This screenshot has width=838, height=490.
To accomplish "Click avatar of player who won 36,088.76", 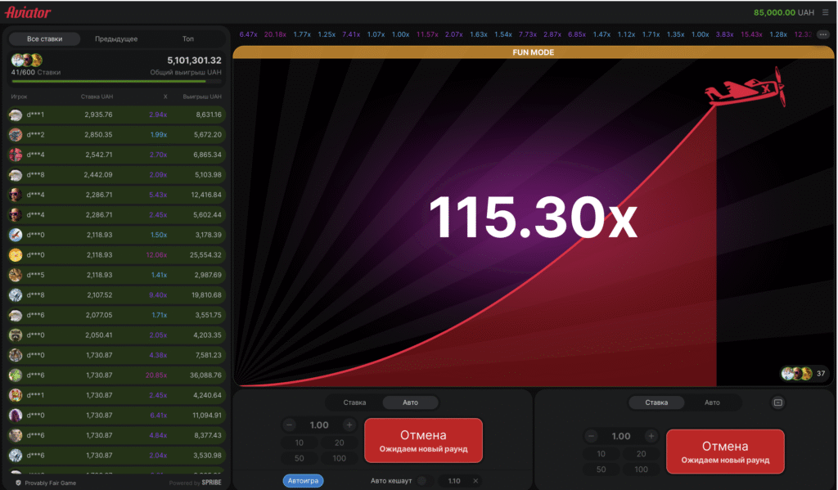I will point(16,375).
